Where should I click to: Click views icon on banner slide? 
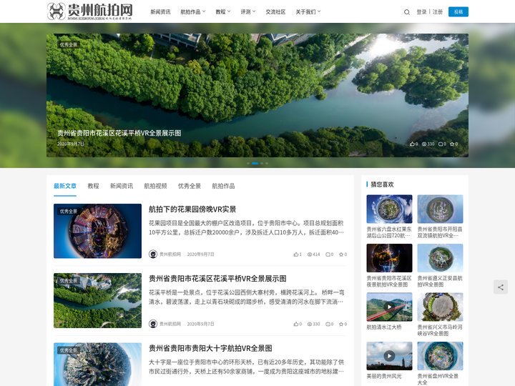coord(424,144)
